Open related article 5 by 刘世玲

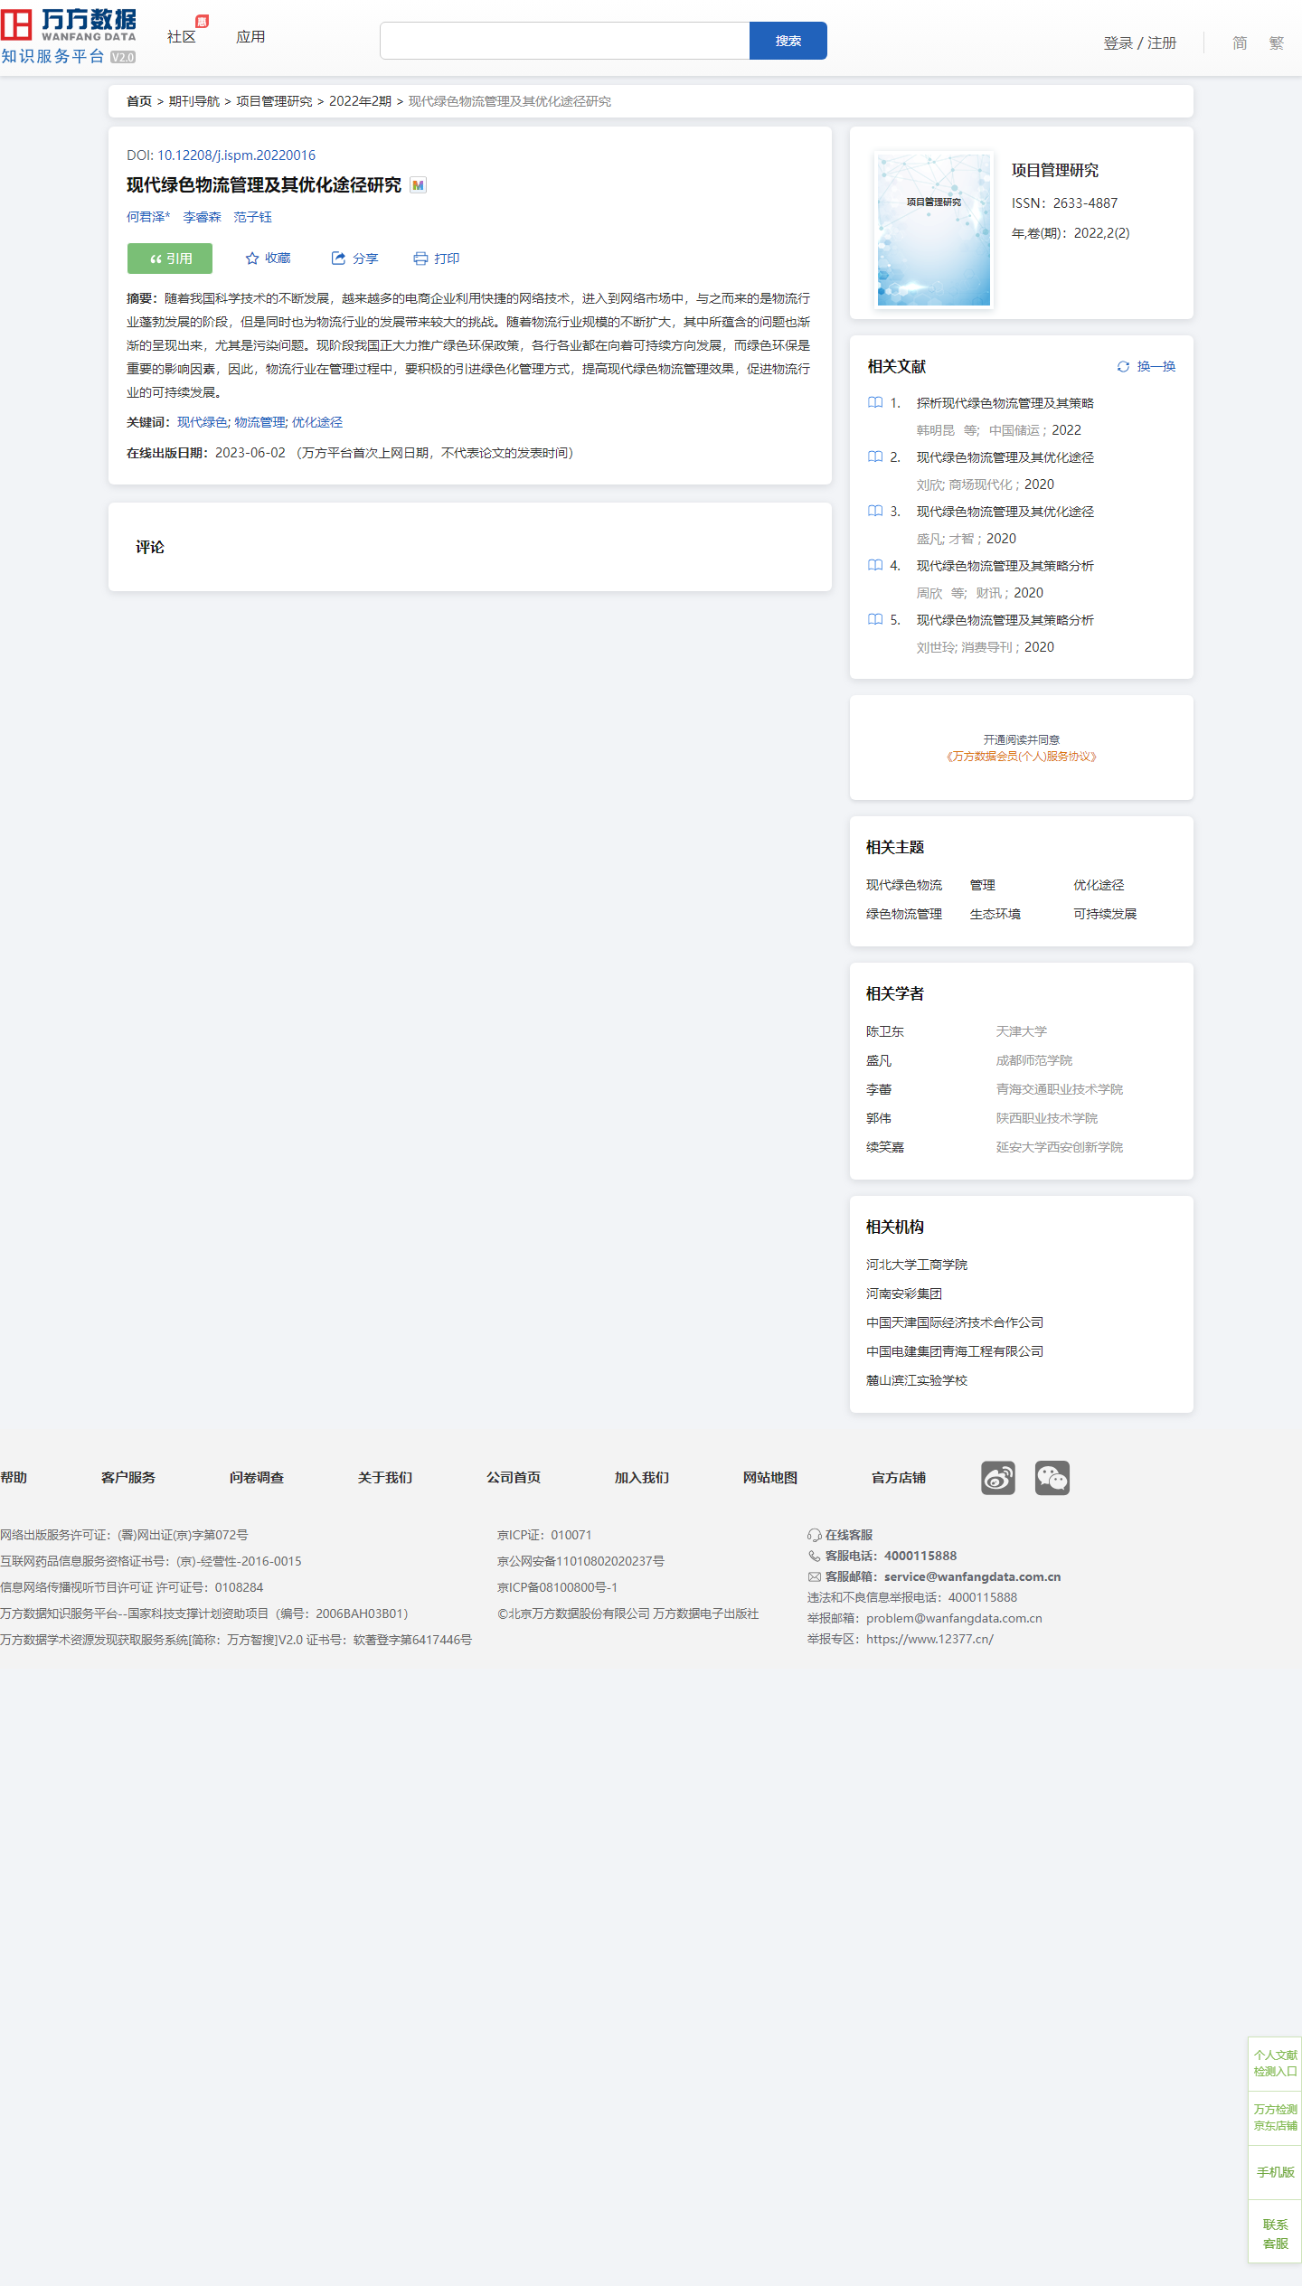tap(1005, 620)
